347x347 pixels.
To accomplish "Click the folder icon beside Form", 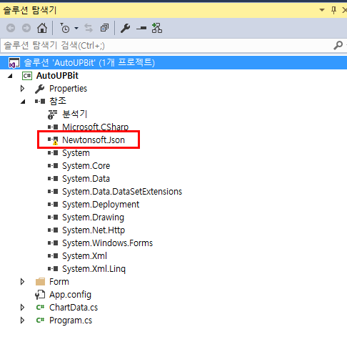I will (40, 282).
